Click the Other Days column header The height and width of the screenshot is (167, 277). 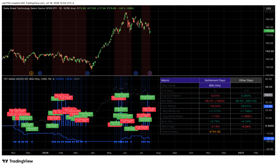click(x=246, y=80)
